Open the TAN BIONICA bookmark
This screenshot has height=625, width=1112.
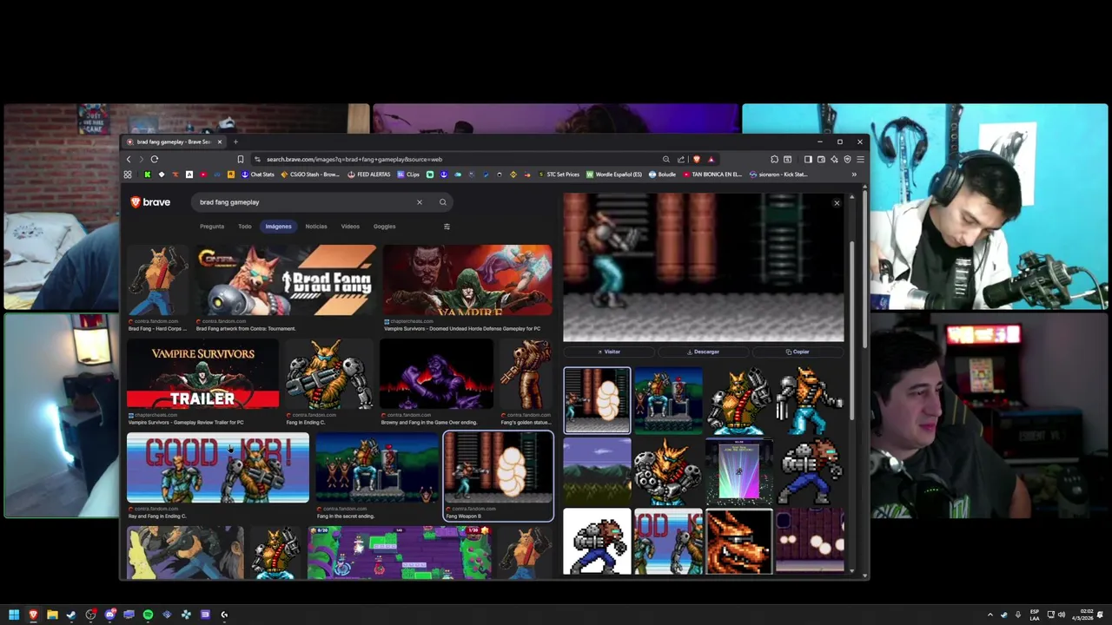pos(712,174)
